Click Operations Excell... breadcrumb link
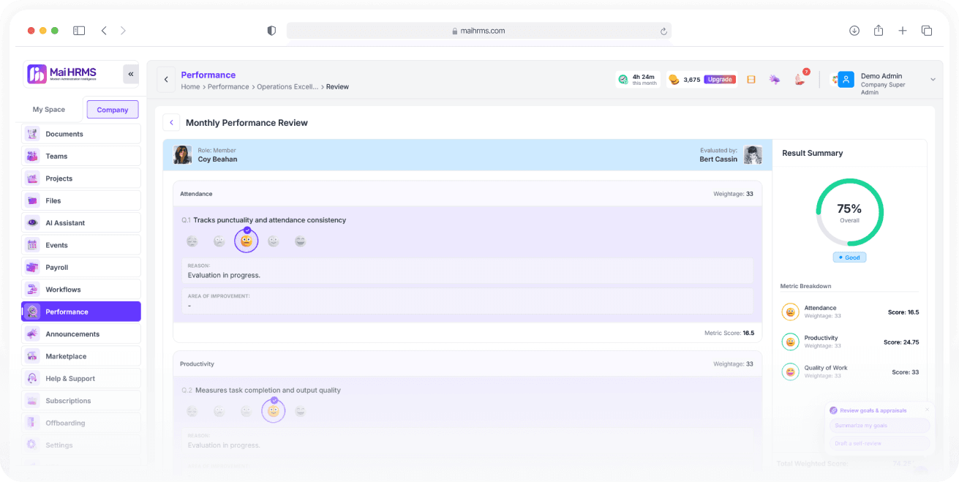The image size is (959, 482). (287, 87)
